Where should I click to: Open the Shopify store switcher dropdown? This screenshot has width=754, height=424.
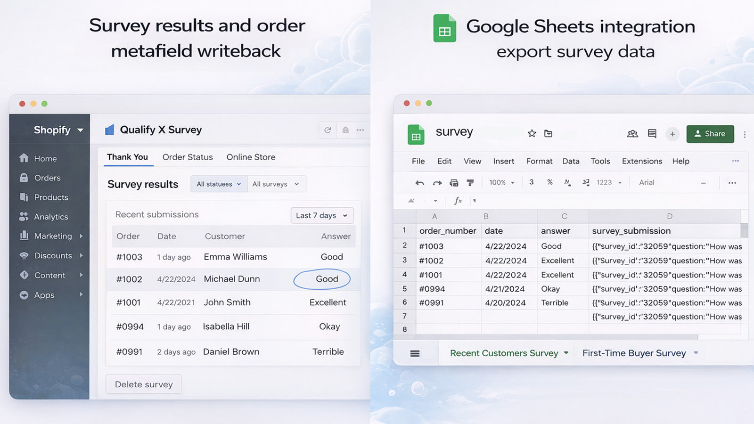pos(58,130)
